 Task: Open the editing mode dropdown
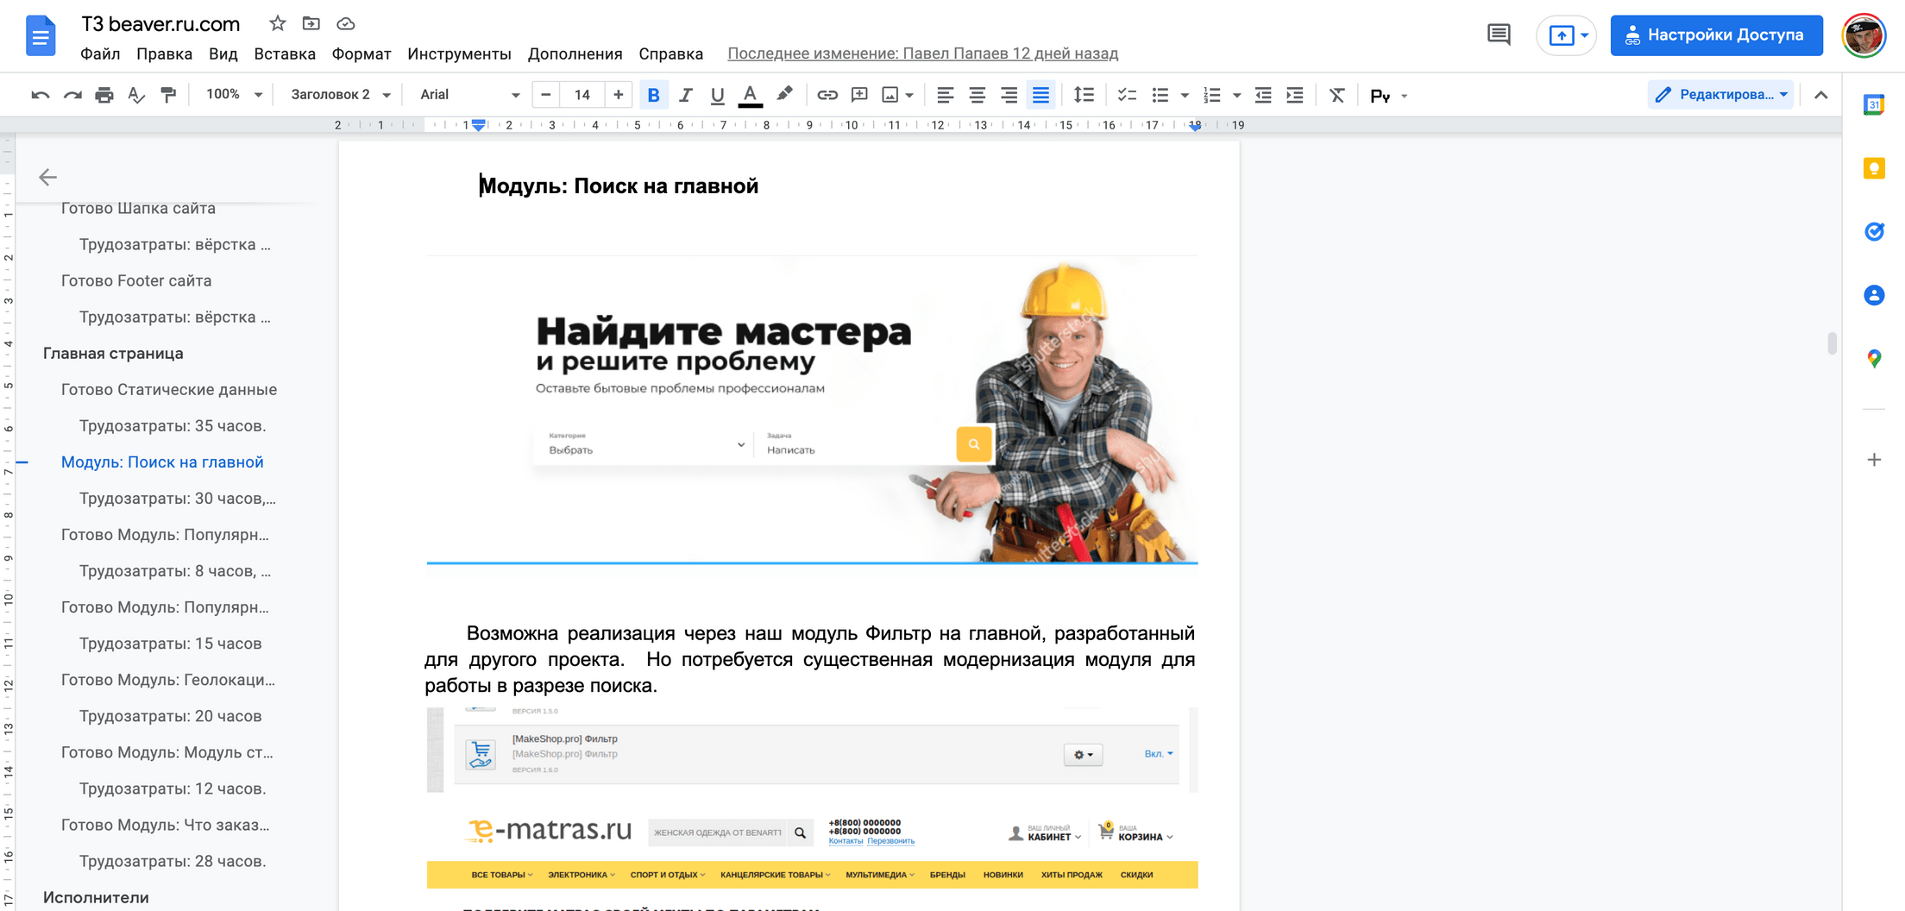1721,95
